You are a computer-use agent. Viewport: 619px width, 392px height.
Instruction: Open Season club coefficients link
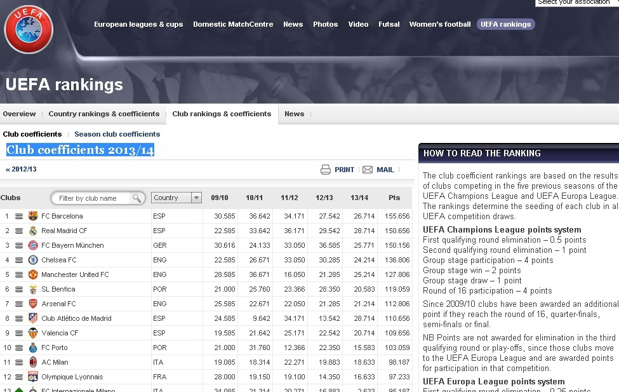(117, 134)
